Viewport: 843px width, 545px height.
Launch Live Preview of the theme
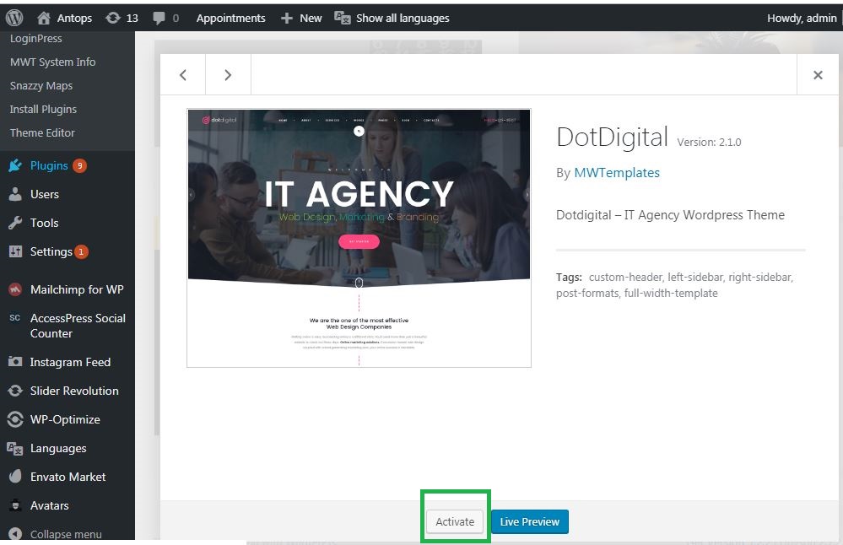click(x=530, y=521)
